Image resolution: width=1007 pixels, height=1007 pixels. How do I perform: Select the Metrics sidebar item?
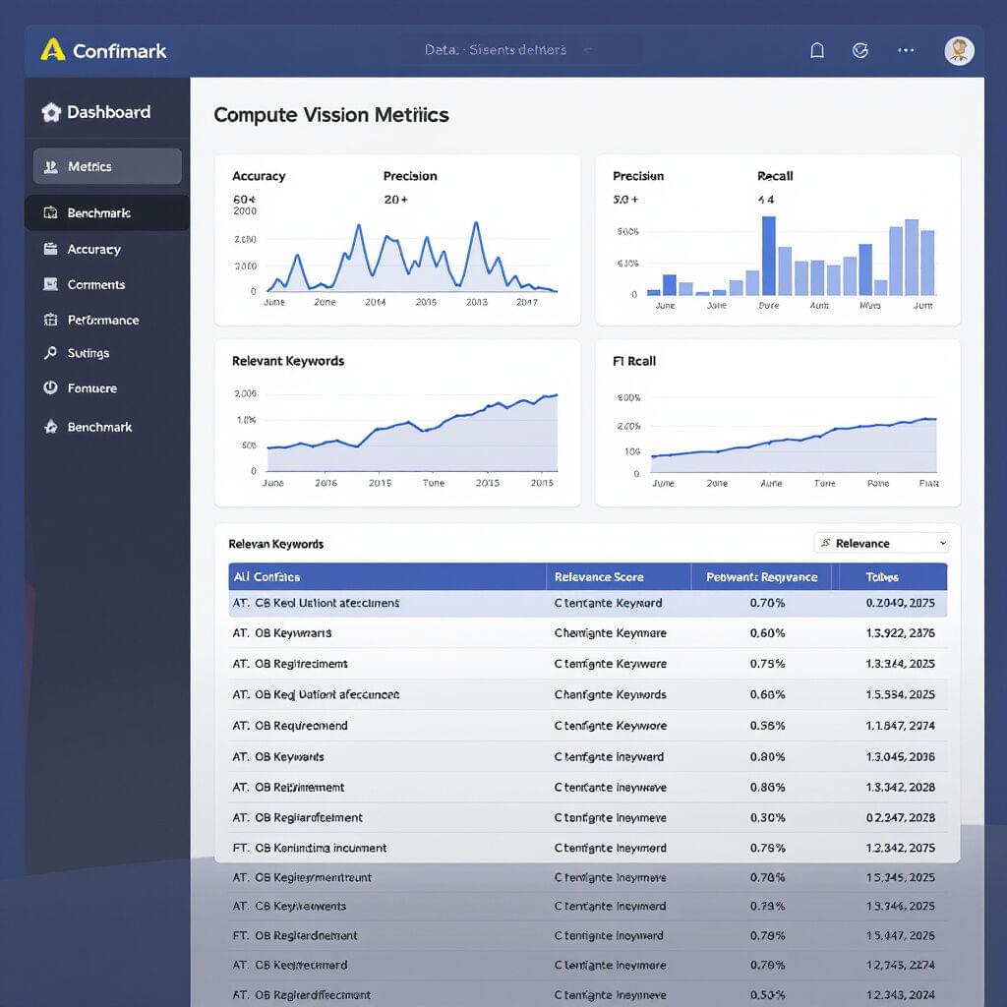(107, 166)
